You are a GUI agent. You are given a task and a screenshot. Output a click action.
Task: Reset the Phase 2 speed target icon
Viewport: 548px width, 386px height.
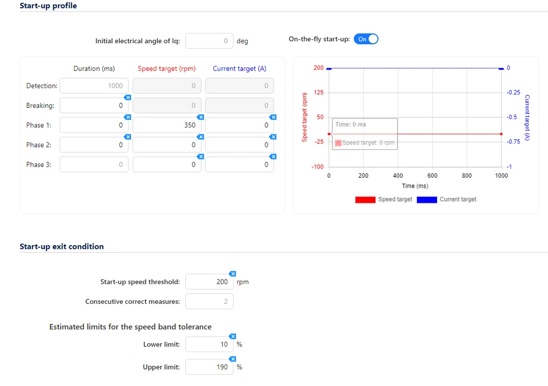point(200,137)
